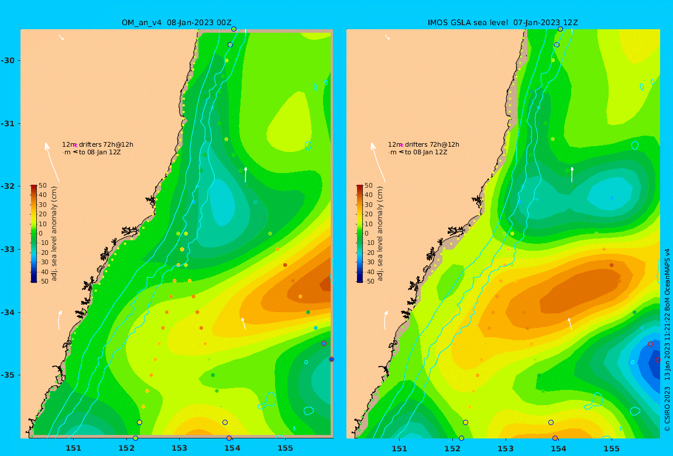Click the -34 latitude axis label
The image size is (673, 456).
point(8,312)
